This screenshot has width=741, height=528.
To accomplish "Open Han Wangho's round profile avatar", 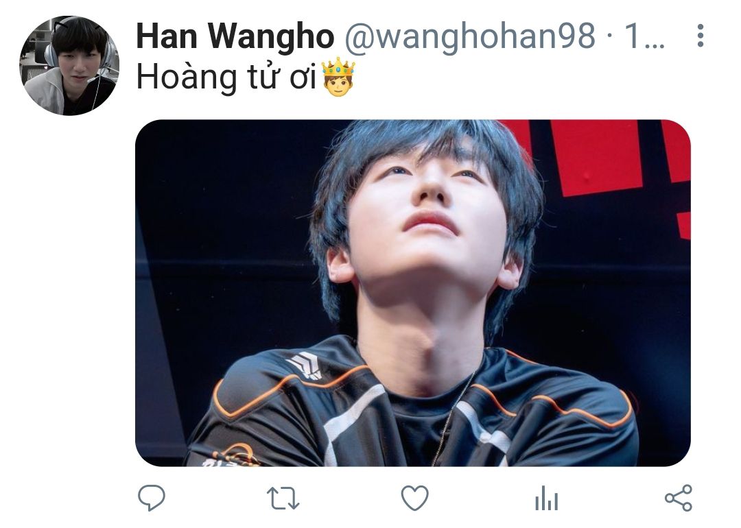I will point(69,66).
